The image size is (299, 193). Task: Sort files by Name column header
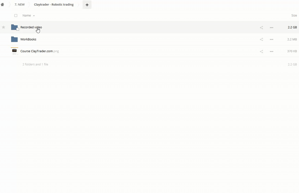27,16
